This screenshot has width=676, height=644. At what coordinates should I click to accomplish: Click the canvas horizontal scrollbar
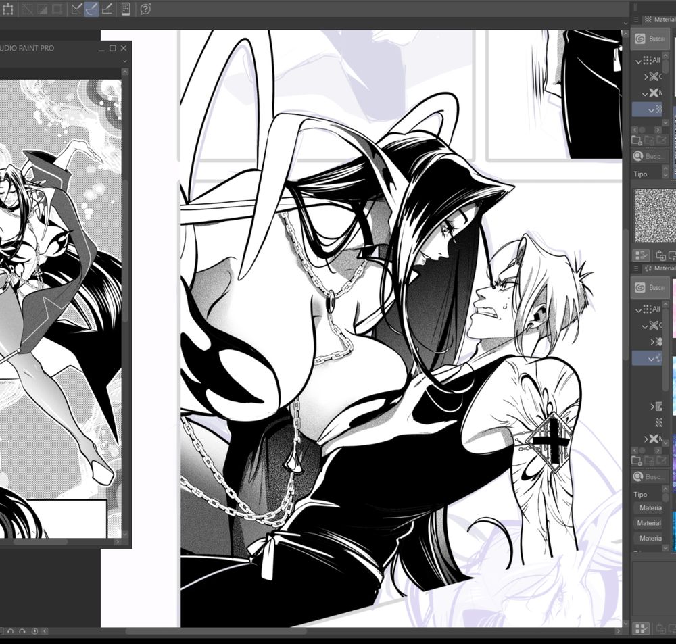point(216,631)
